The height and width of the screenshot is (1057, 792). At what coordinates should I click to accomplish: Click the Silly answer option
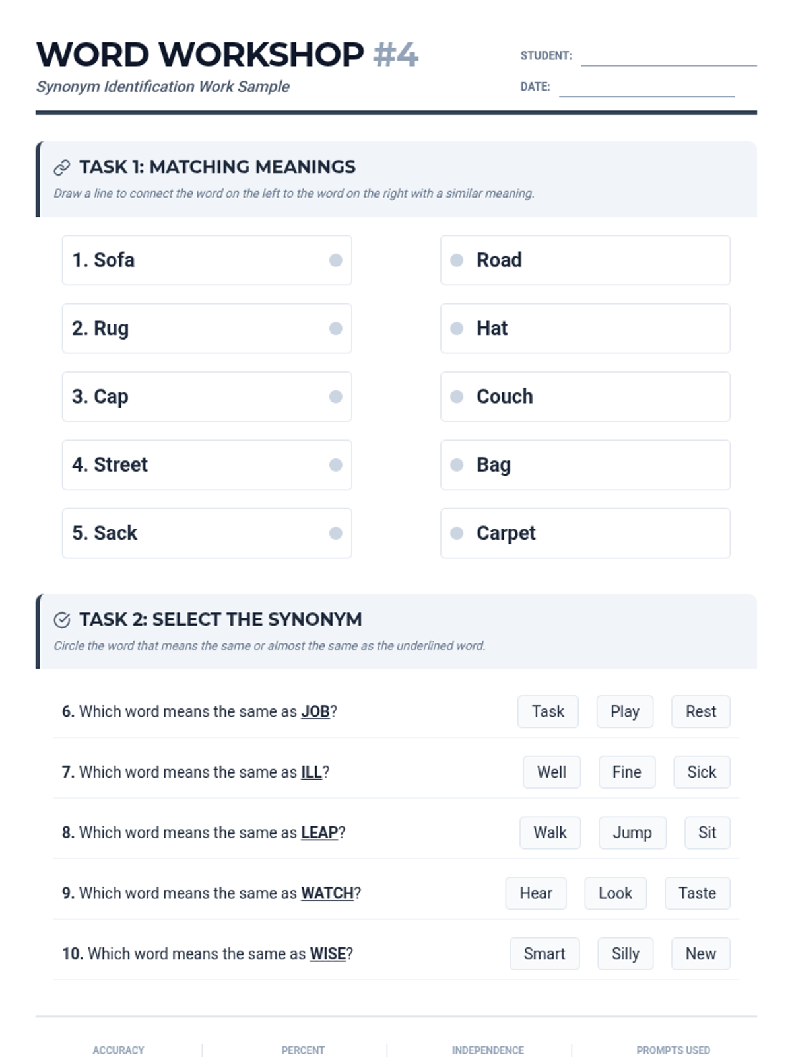[x=625, y=954]
